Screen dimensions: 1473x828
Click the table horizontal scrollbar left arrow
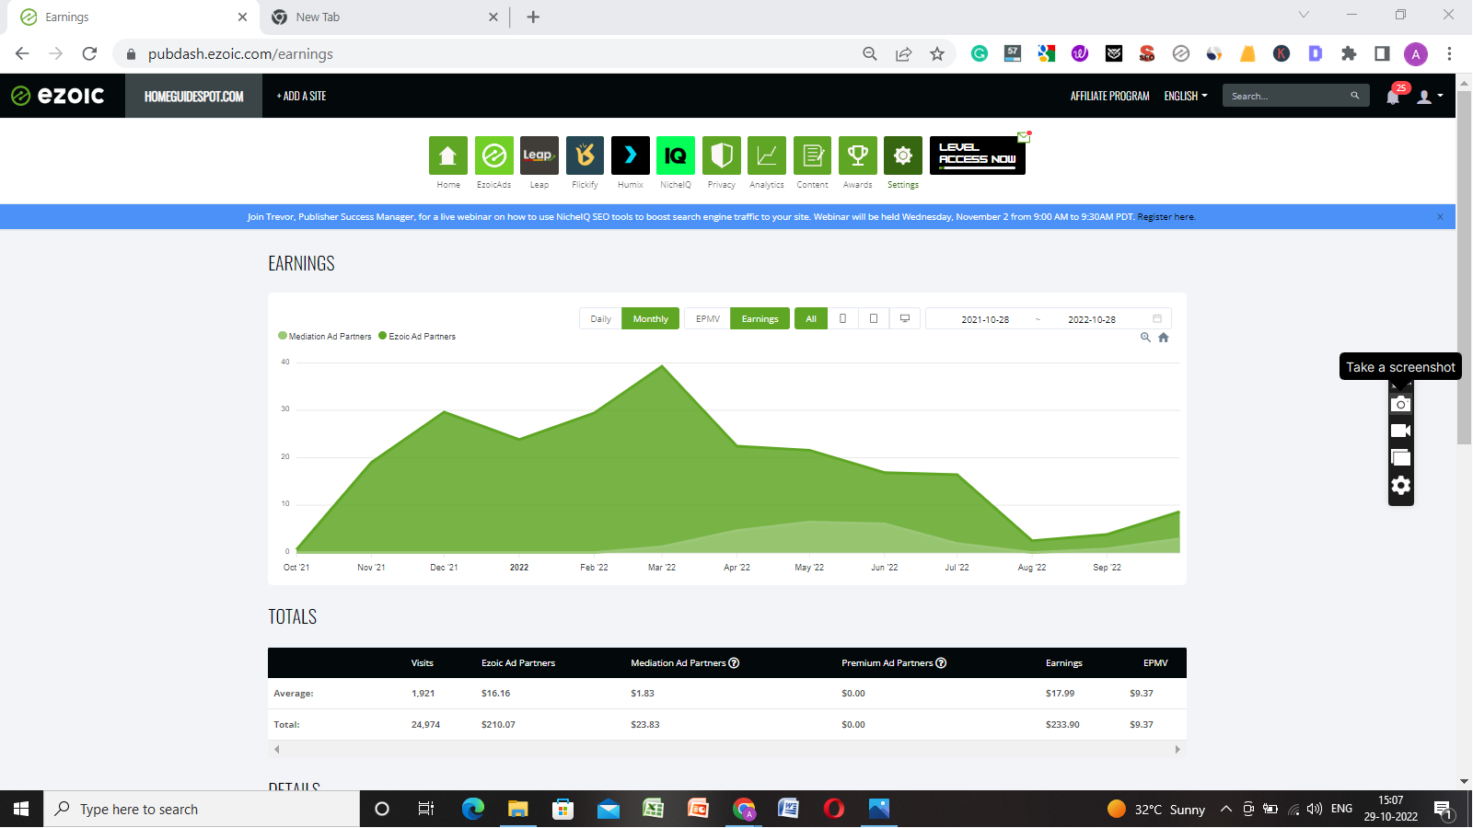point(276,749)
